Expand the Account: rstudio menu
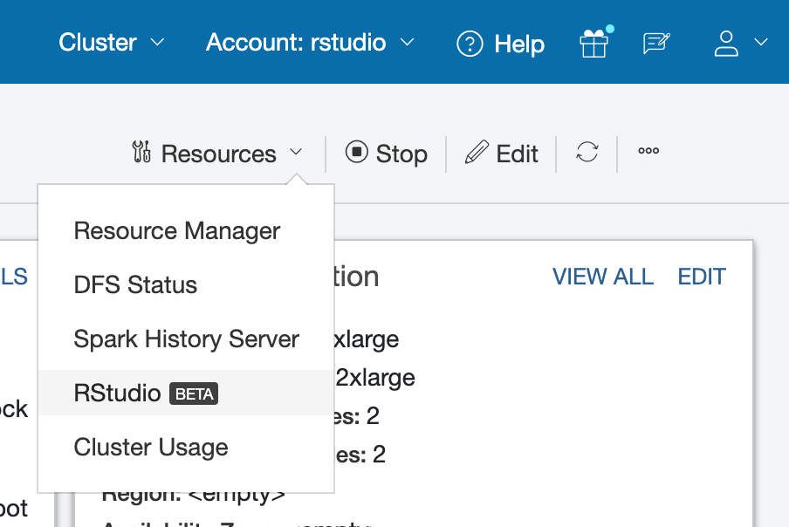This screenshot has width=789, height=527. pos(310,43)
